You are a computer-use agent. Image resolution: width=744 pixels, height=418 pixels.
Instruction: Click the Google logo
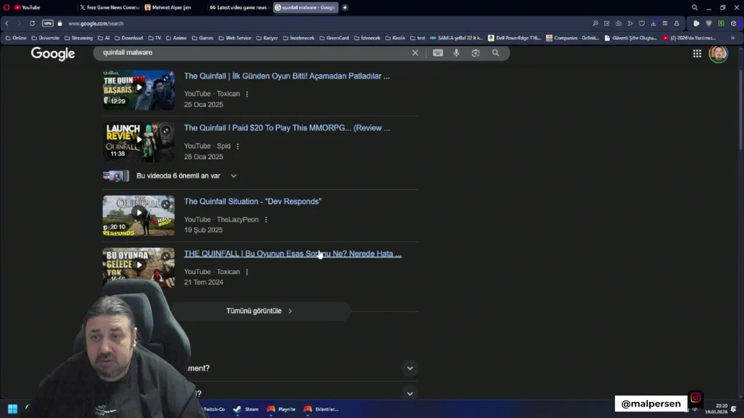[x=53, y=53]
